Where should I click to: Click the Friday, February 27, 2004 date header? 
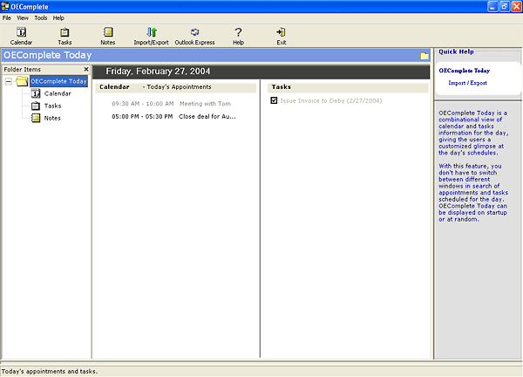click(x=158, y=72)
